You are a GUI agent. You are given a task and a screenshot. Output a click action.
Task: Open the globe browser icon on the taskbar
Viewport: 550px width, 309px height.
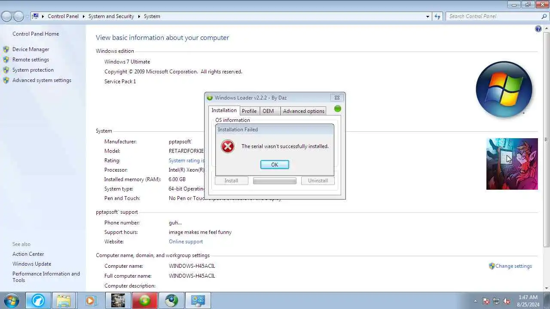[x=171, y=301]
